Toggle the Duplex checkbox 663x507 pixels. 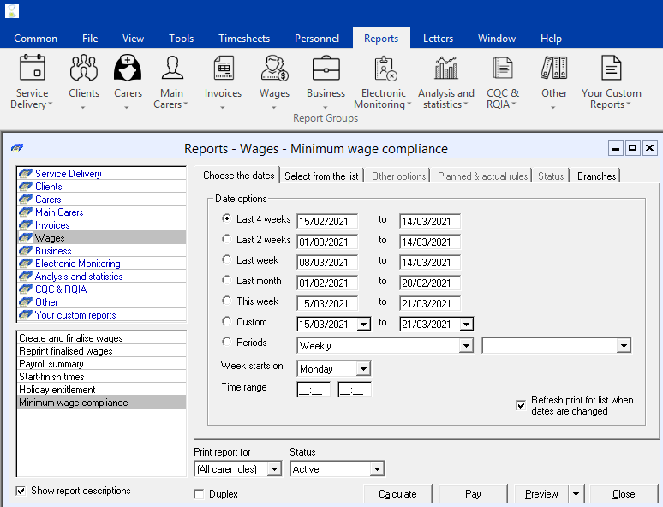click(x=200, y=494)
